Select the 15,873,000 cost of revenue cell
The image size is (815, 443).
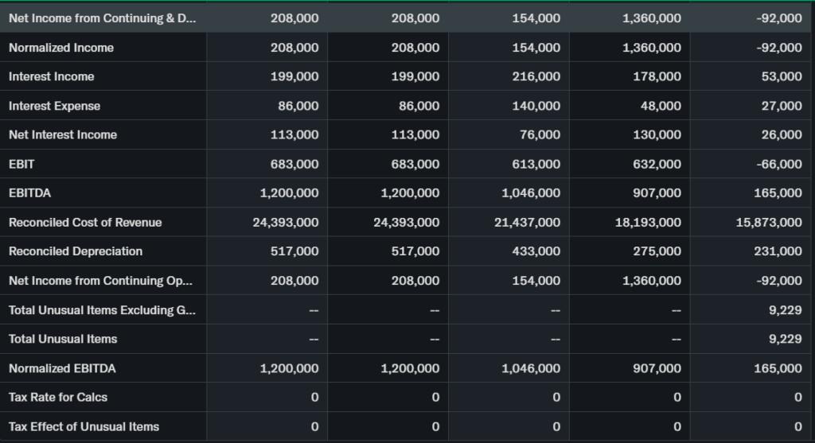[x=769, y=223]
